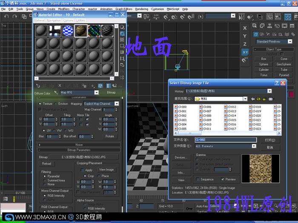Screen dimensions: 298x223
Task: Open the Modify panel tab icon
Action: pyautogui.click(x=262, y=26)
